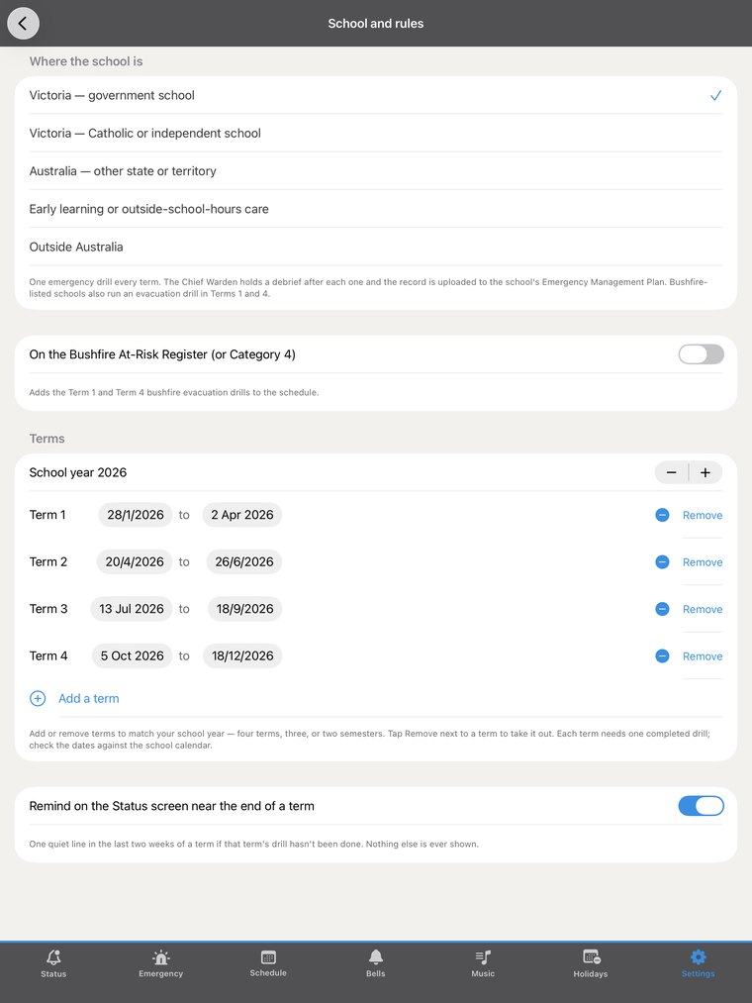Choose Early learning or outside-school-hours care
The image size is (752, 1003).
376,209
